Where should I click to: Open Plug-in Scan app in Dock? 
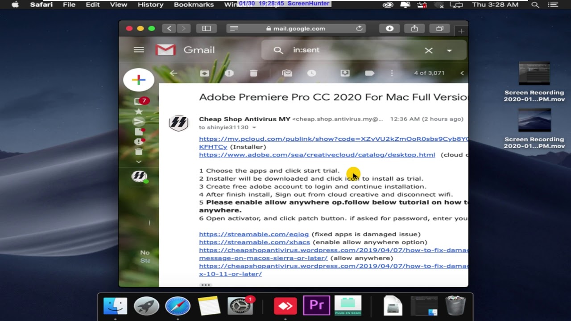pos(348,306)
